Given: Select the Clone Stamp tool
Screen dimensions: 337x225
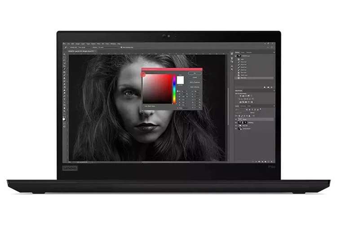Looking at the screenshot, I should (64, 78).
